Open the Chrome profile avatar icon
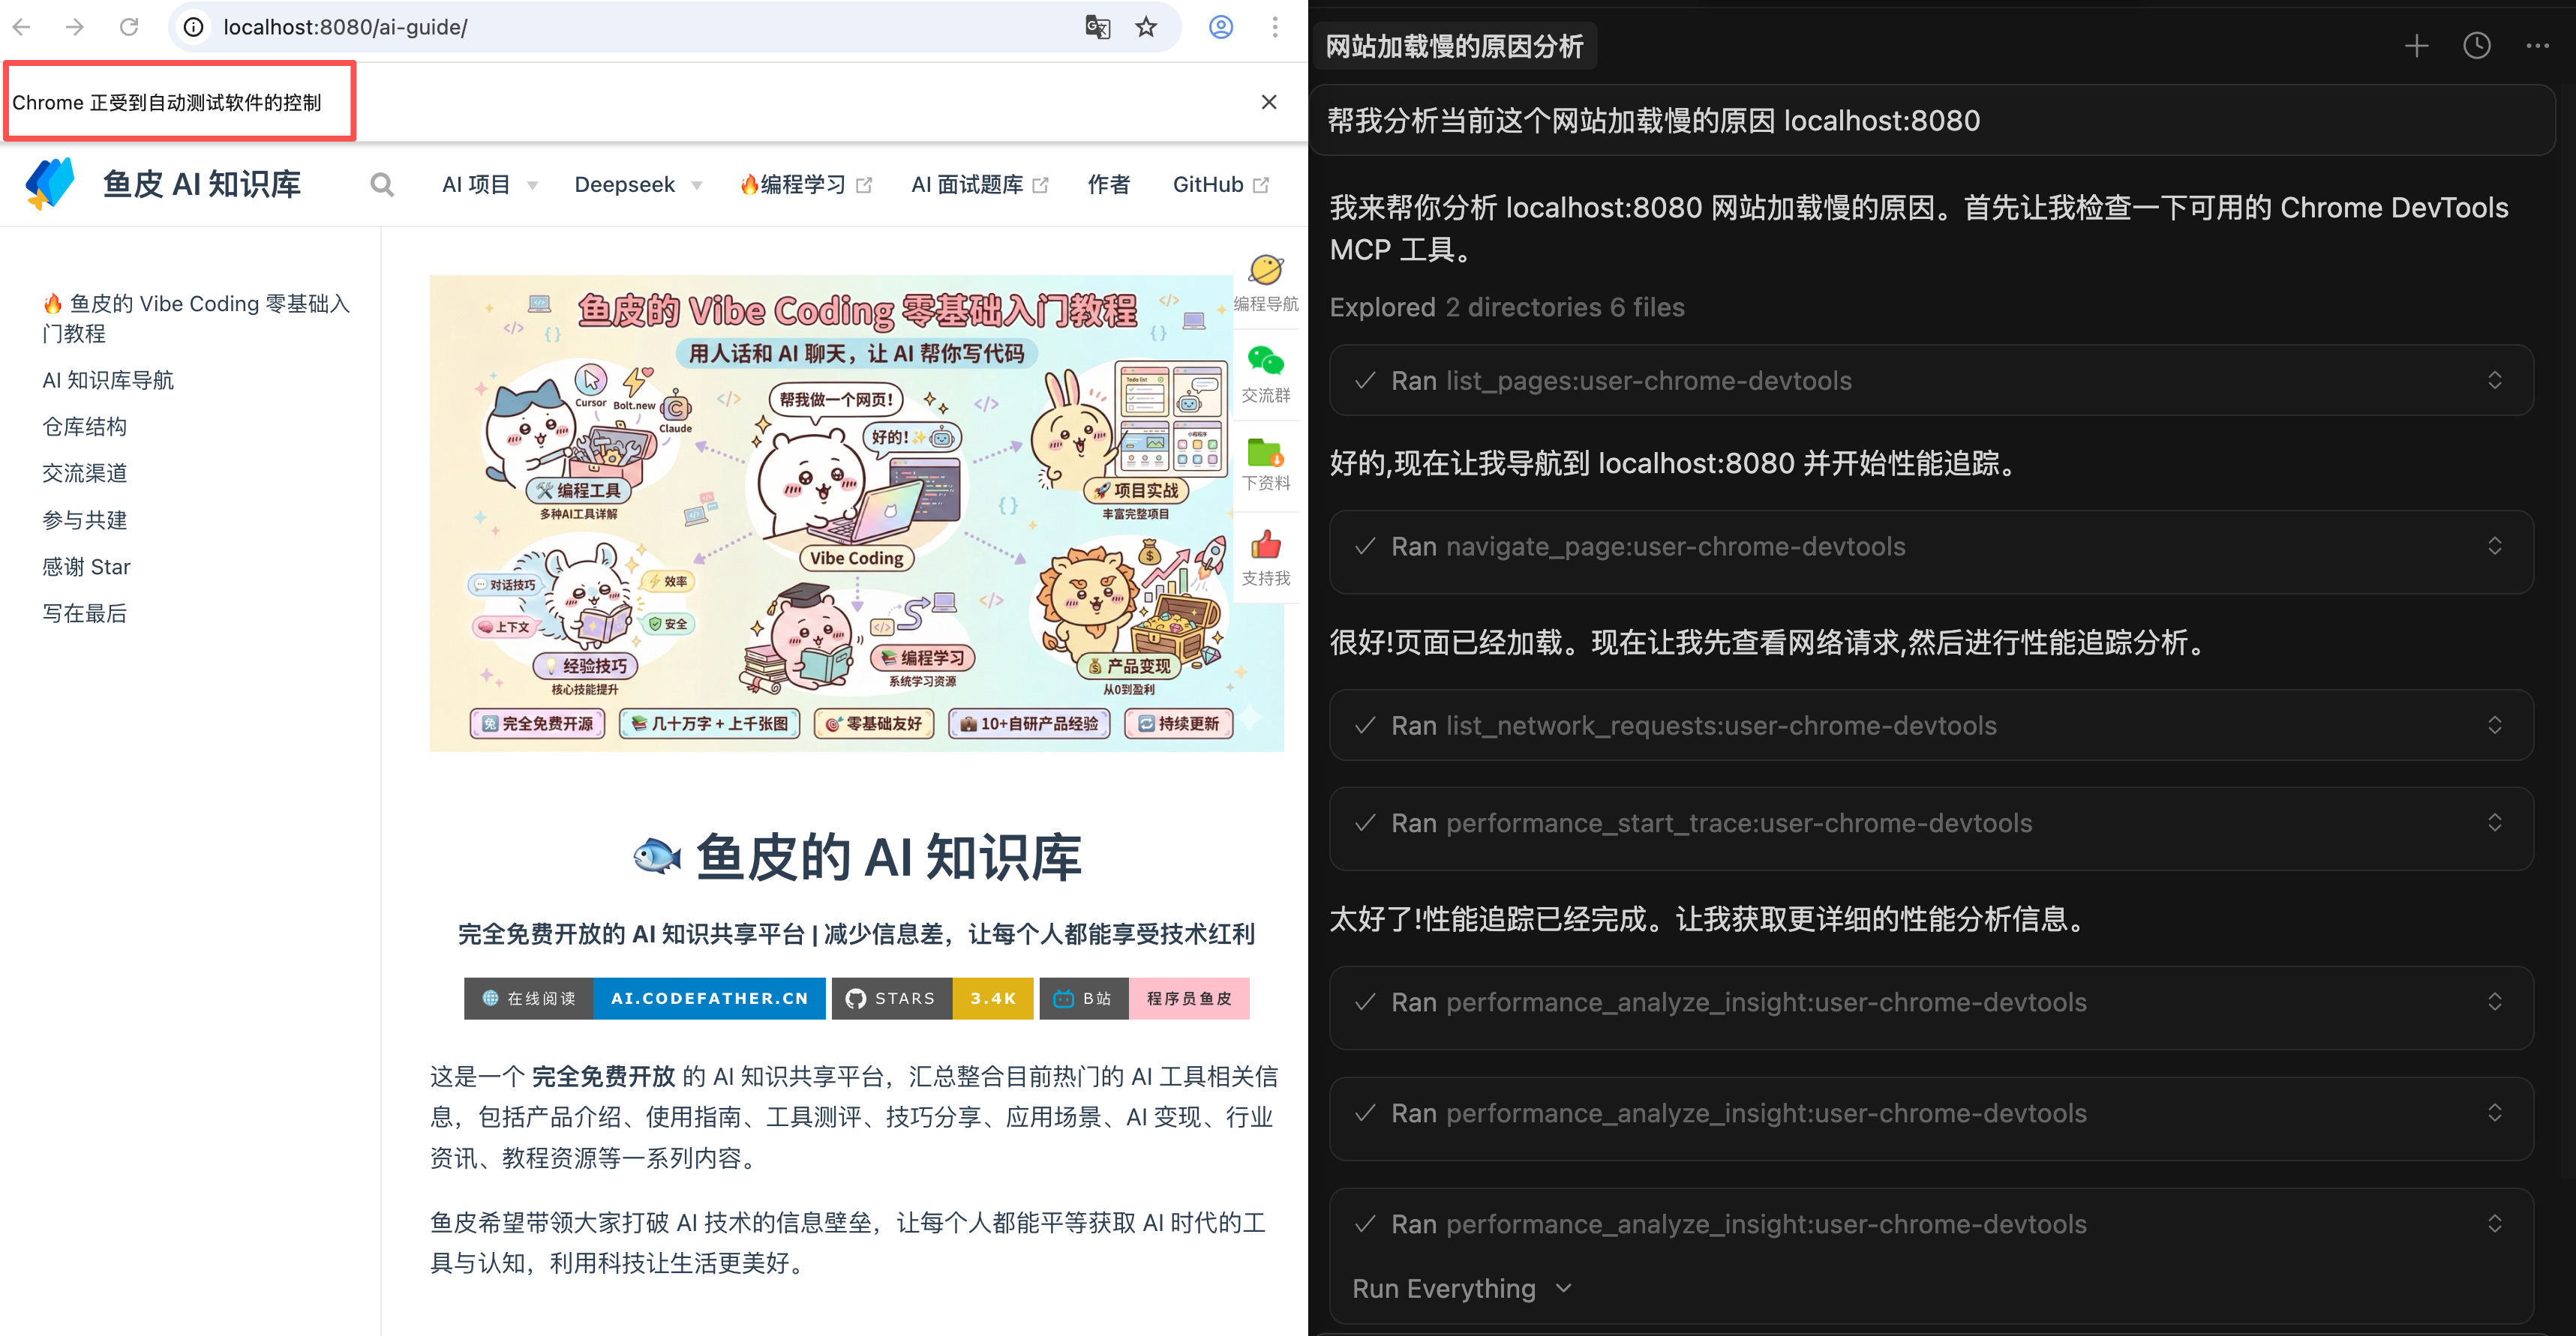 [1221, 27]
